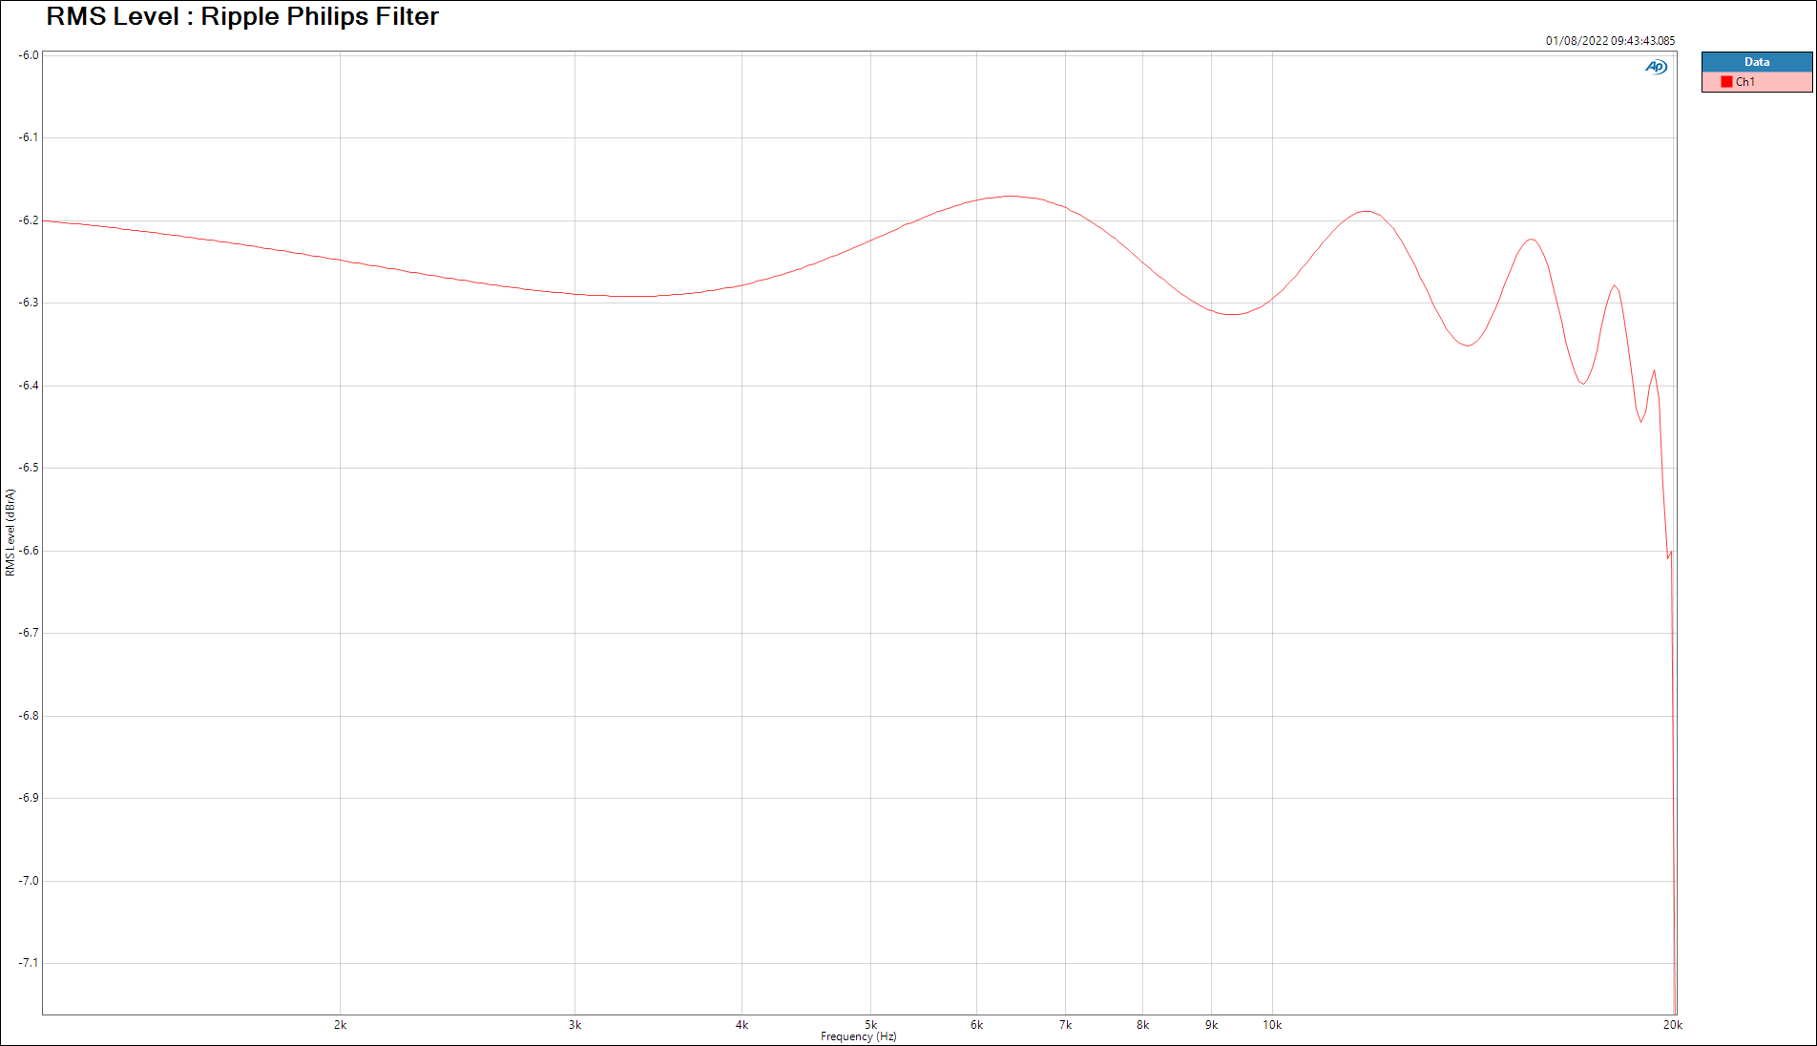Click the 5k tick label on x-axis

[870, 1025]
